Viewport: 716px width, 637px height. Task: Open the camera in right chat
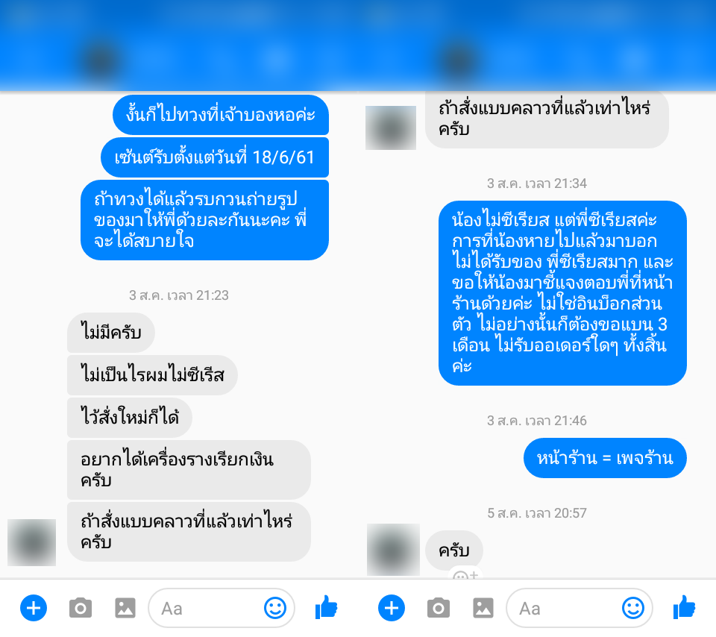(439, 608)
